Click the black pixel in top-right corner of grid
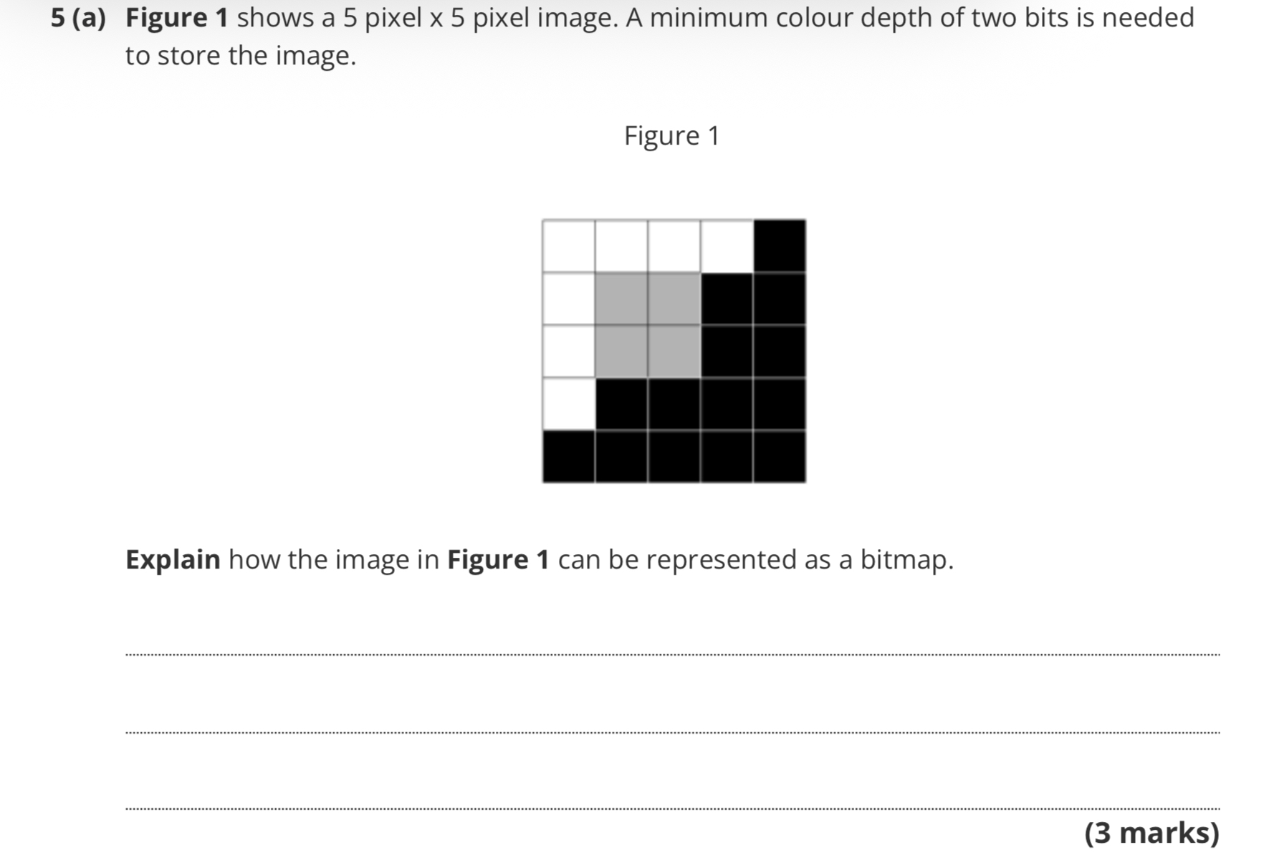Screen dimensions: 1269x860 [x=780, y=246]
